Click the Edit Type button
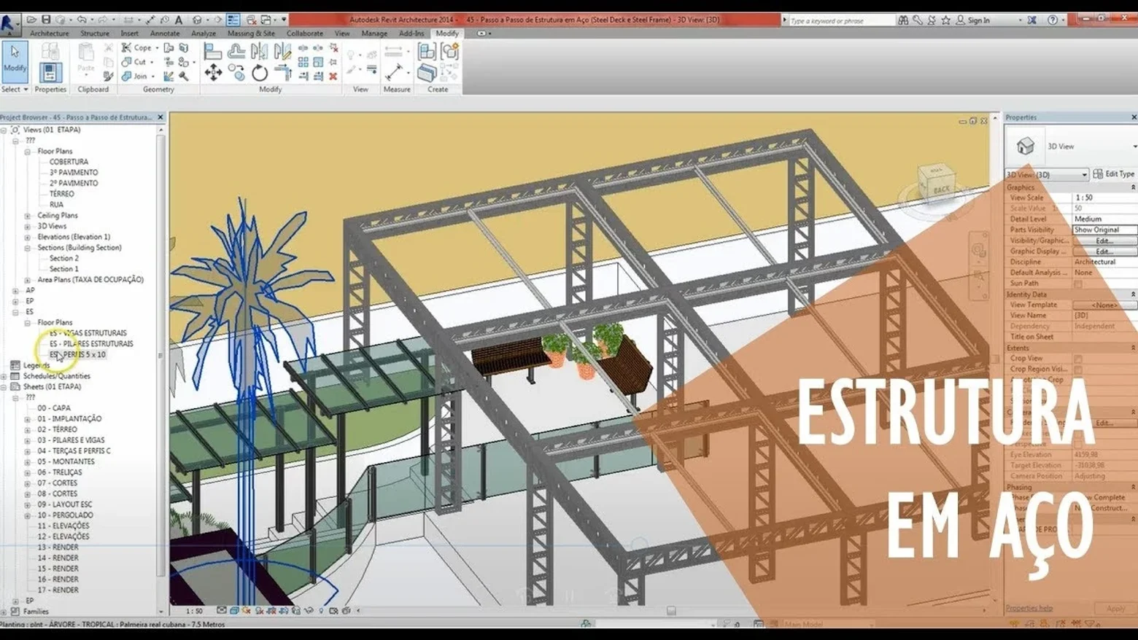1138x640 pixels. 1114,174
